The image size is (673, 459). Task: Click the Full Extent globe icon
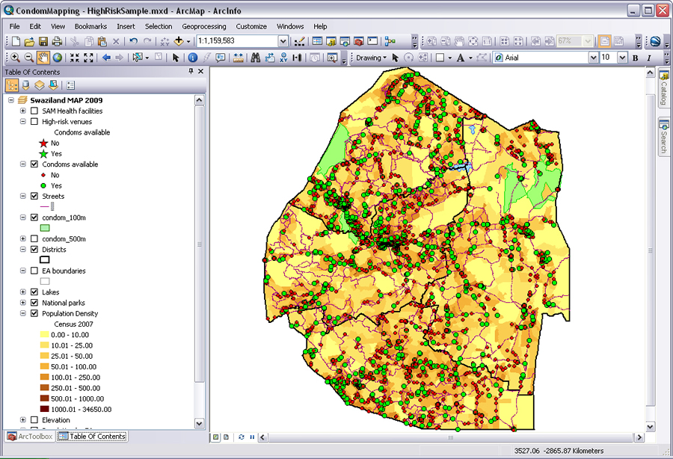coord(58,58)
